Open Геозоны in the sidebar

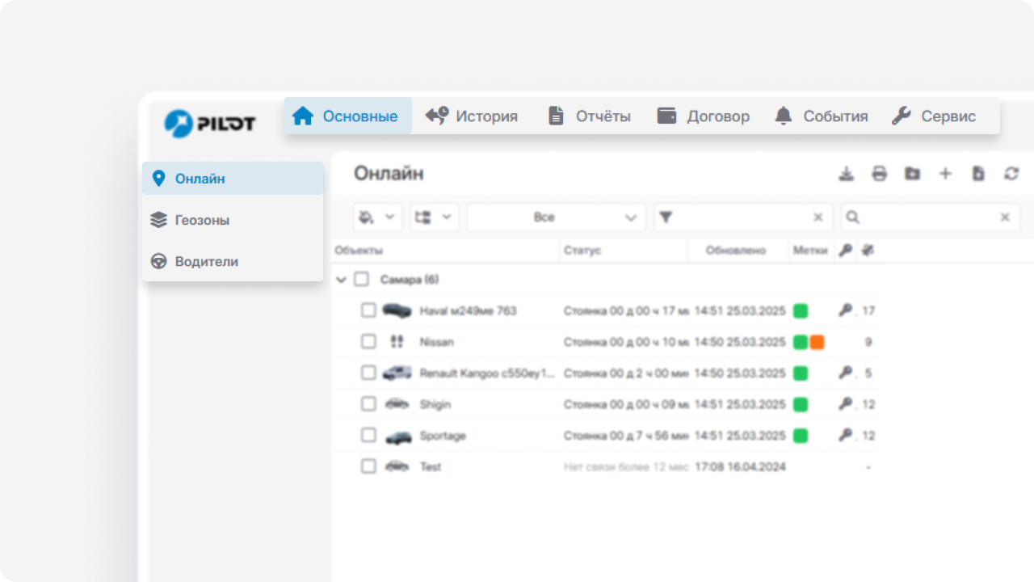pyautogui.click(x=202, y=220)
